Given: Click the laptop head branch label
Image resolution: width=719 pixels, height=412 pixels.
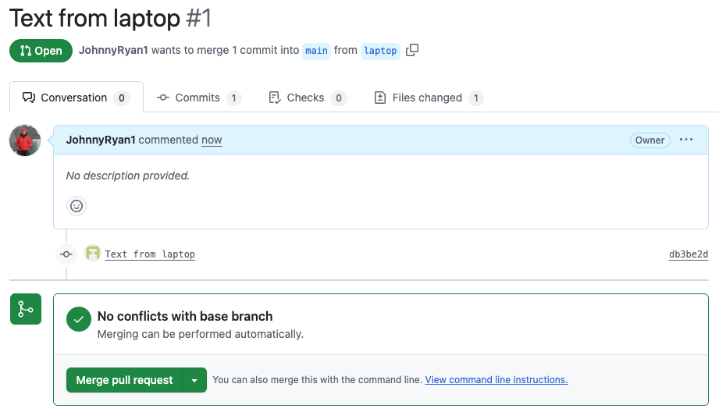Looking at the screenshot, I should click(380, 51).
